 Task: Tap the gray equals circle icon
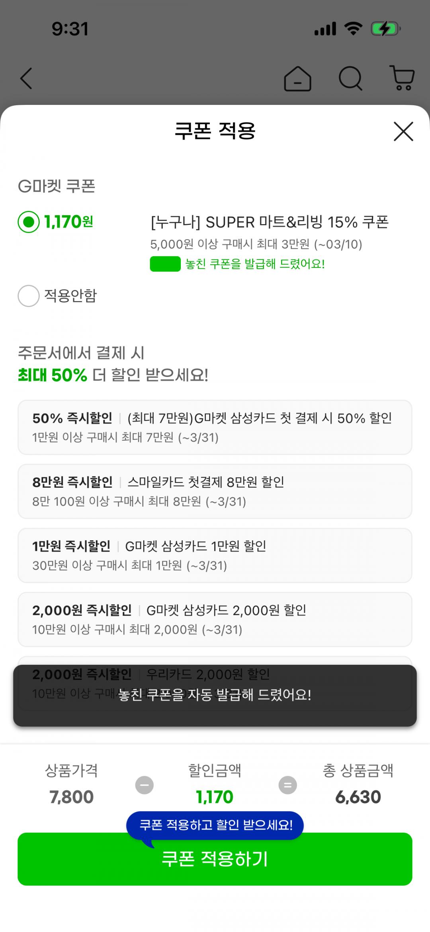pyautogui.click(x=287, y=785)
